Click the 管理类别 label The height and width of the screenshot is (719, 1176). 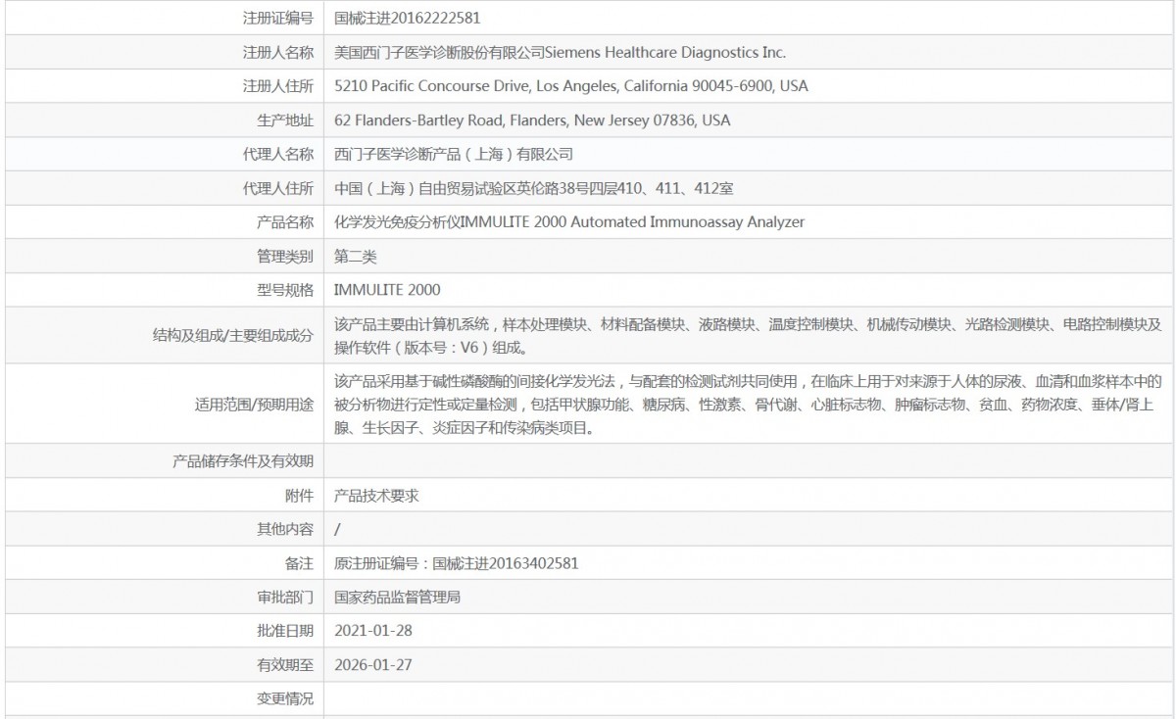coord(285,257)
